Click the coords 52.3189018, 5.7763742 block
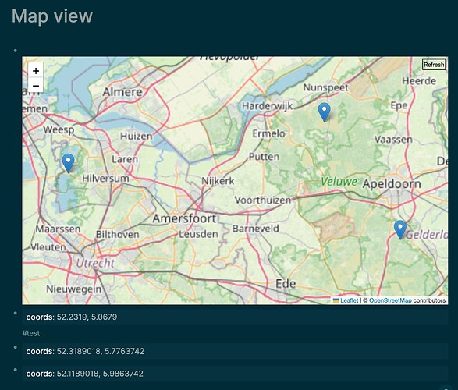Viewport: 458px width, 390px height. point(235,351)
